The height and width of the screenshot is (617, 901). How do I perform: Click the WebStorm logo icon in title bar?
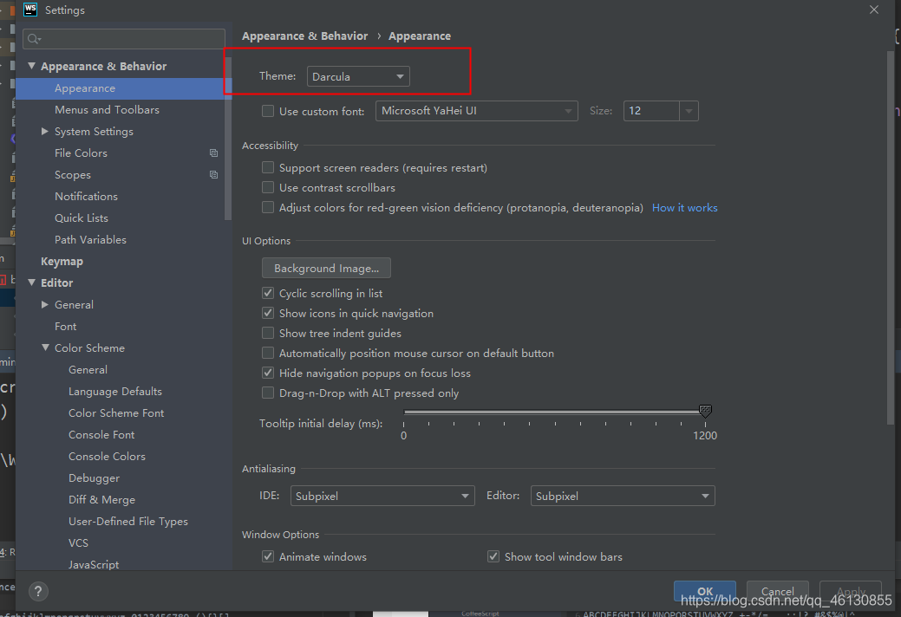pyautogui.click(x=29, y=10)
